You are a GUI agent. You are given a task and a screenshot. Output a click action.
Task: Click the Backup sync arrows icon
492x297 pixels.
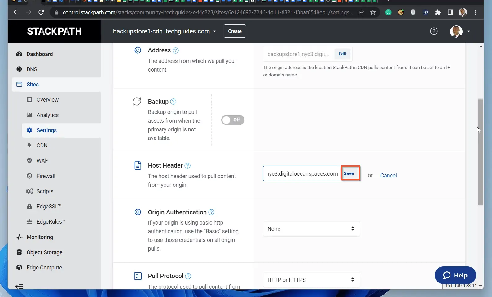[x=137, y=102]
